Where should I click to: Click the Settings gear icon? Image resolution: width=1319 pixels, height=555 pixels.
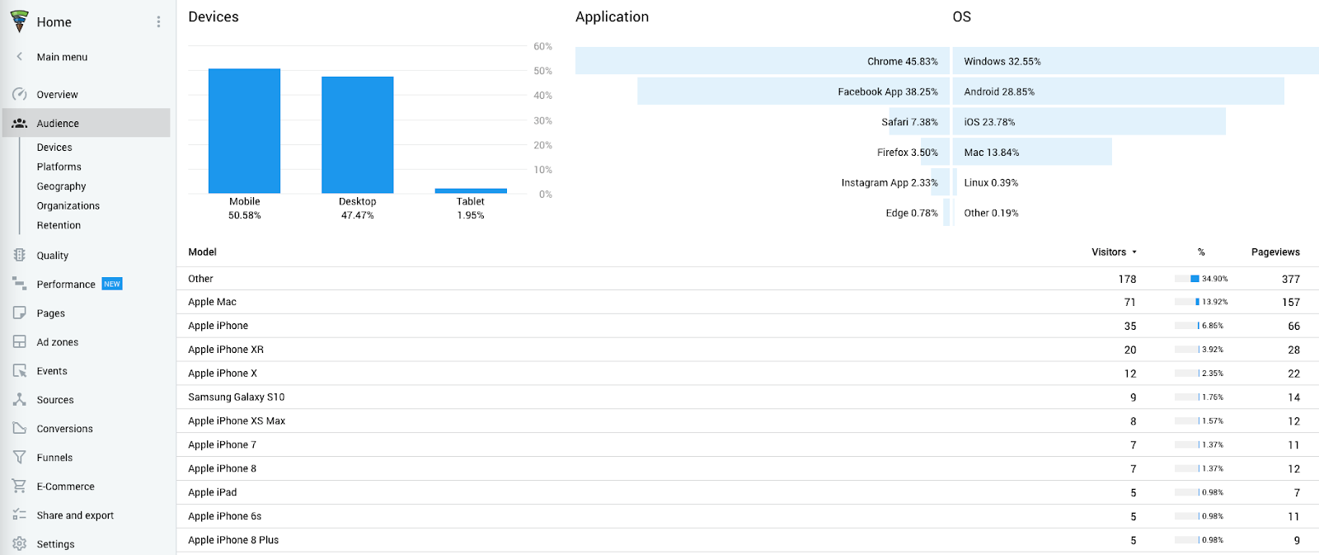click(19, 543)
